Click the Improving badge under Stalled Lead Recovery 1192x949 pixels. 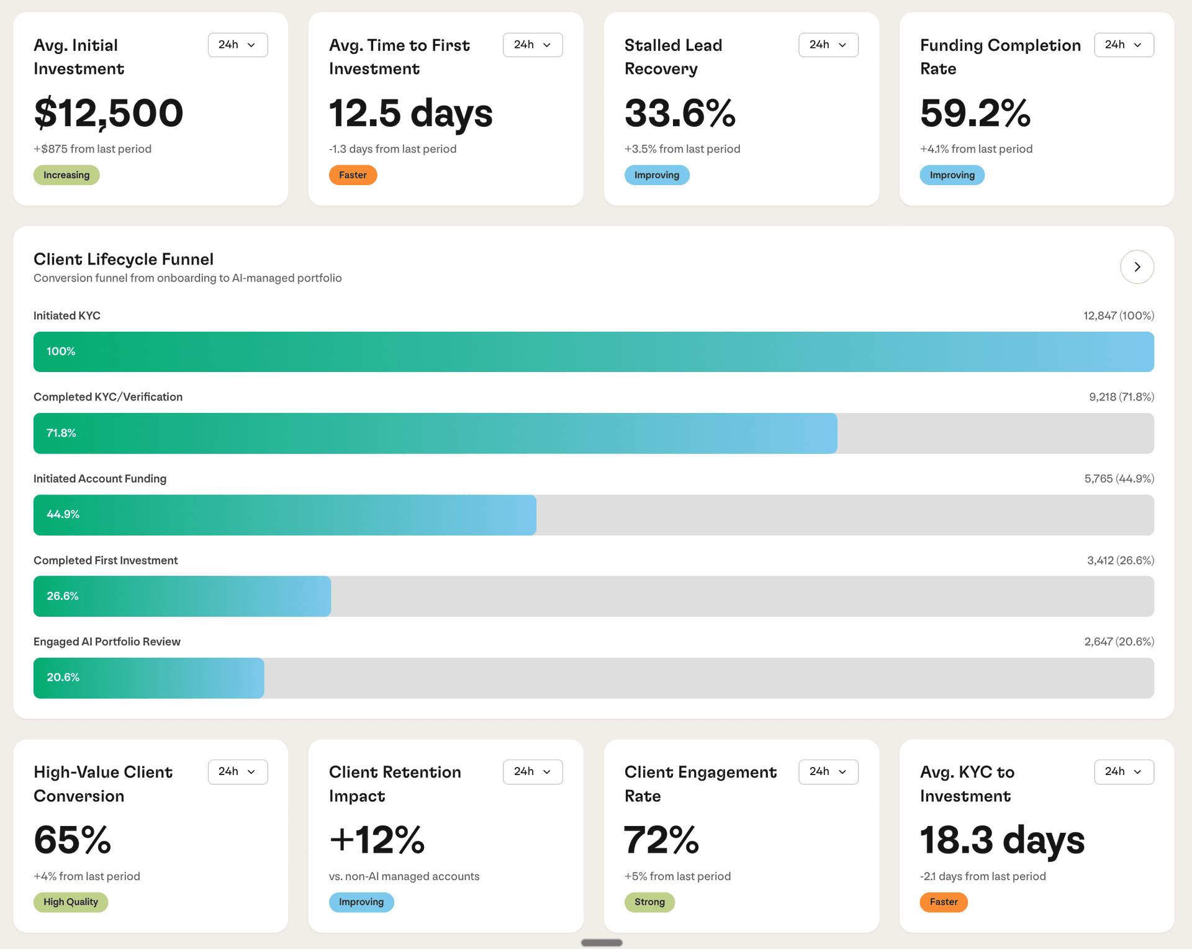[657, 175]
